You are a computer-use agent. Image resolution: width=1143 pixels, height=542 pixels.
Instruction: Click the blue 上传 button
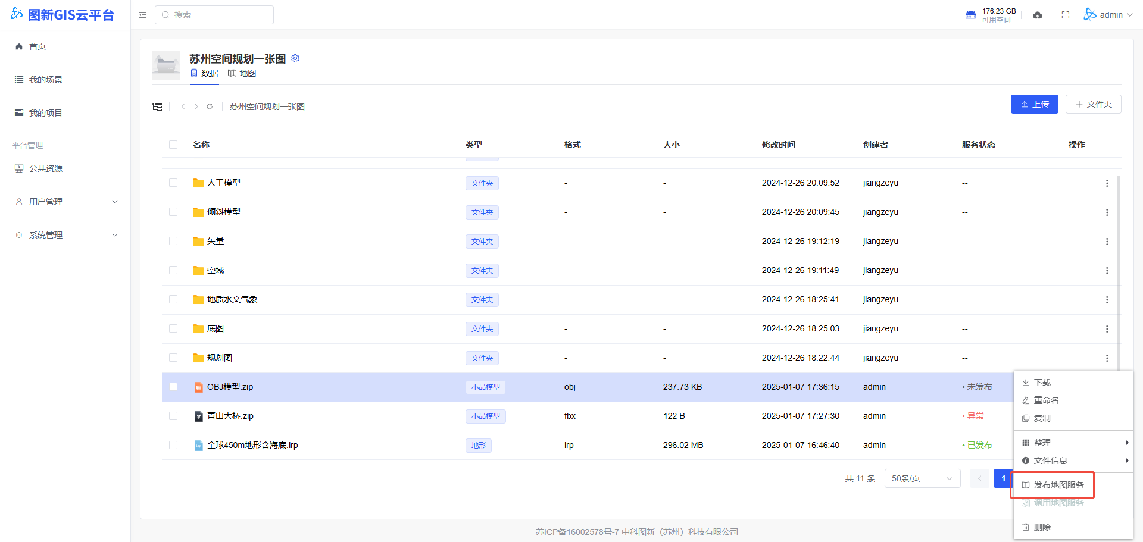(1034, 104)
